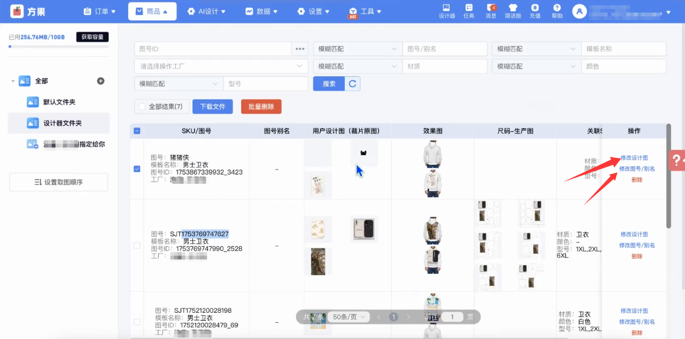The width and height of the screenshot is (685, 339).
Task: Click the refresh icon beside 搜索
Action: [x=353, y=84]
